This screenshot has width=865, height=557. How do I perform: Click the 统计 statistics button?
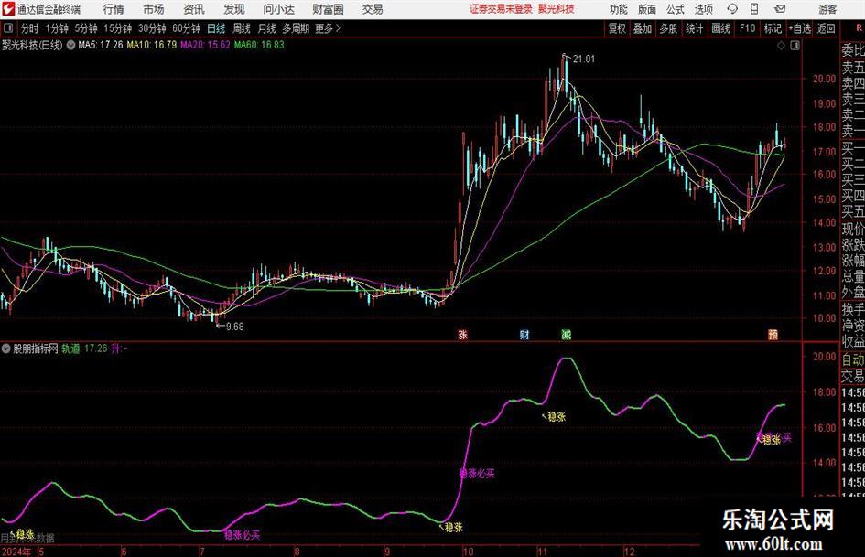click(x=694, y=28)
